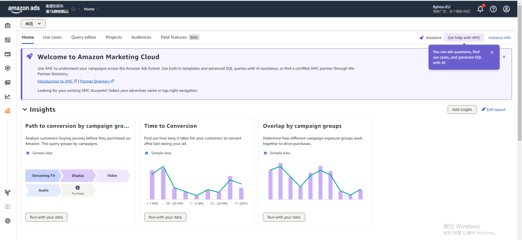Switch to the Query editor tab
This screenshot has width=522, height=240.
tap(84, 37)
